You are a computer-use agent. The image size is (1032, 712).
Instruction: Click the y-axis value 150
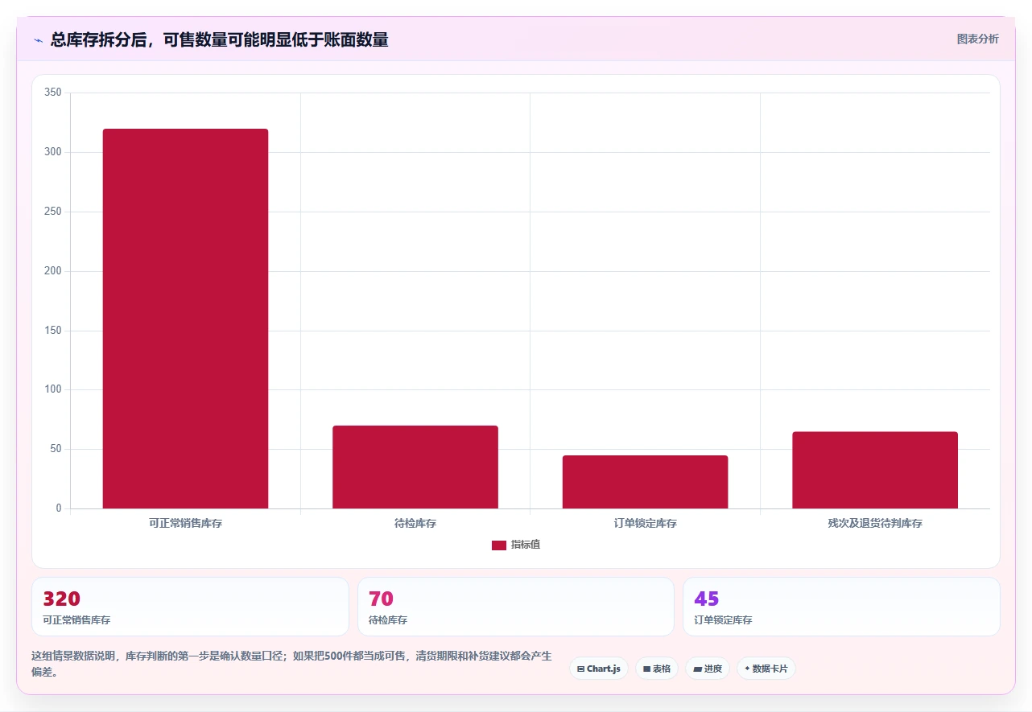[53, 331]
